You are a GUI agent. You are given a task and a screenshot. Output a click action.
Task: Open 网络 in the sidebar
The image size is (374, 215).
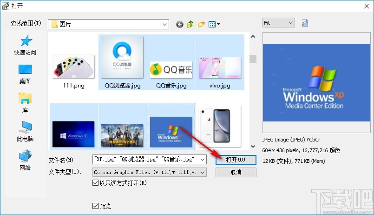click(25, 160)
